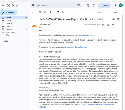
Task: Open Cloudflare trust-hub abuse approach link
Action: click(x=98, y=105)
